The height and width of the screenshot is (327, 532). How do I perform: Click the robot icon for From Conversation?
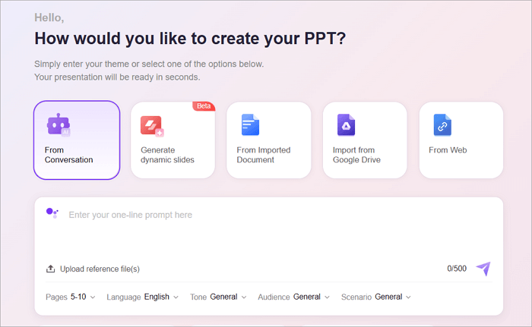pyautogui.click(x=59, y=125)
